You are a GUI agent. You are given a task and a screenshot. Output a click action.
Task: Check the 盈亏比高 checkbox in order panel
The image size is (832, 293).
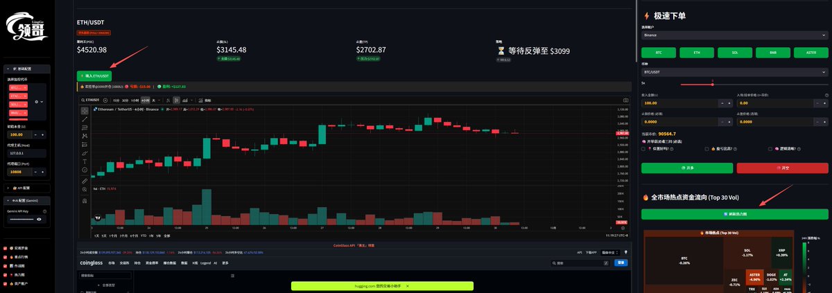pyautogui.click(x=707, y=149)
